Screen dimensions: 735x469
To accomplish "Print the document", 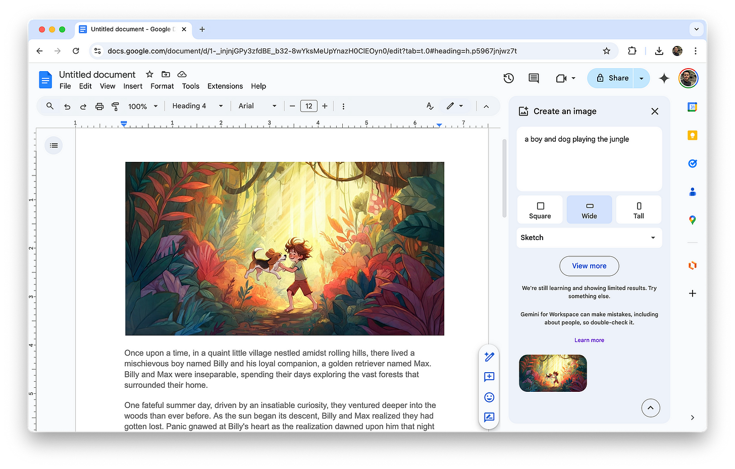I will coord(99,106).
